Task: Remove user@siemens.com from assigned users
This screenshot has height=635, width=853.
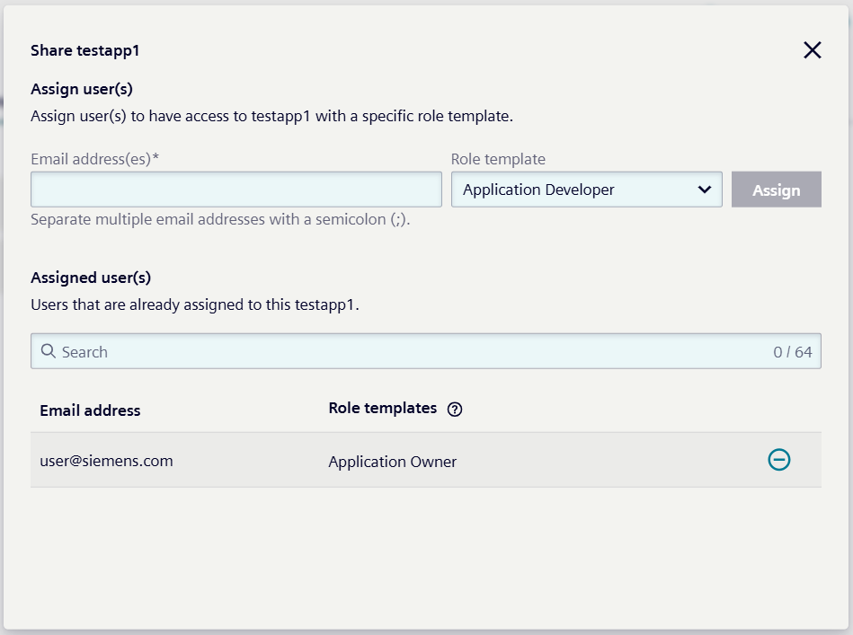Action: (778, 460)
